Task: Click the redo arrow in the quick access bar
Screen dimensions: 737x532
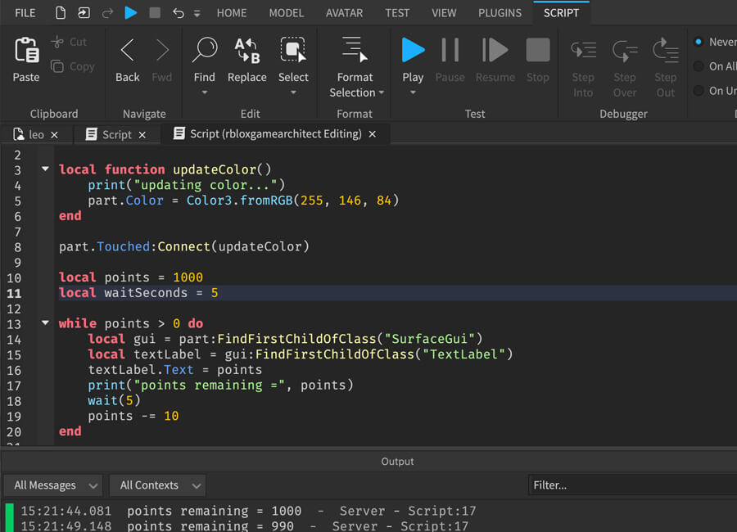Action: (107, 13)
